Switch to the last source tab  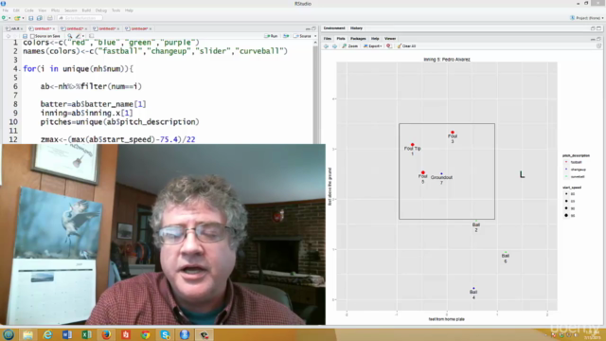click(138, 28)
